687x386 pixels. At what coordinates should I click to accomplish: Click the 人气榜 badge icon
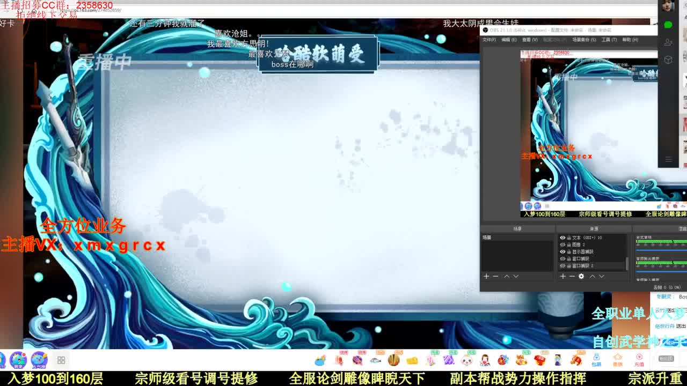coord(39,360)
